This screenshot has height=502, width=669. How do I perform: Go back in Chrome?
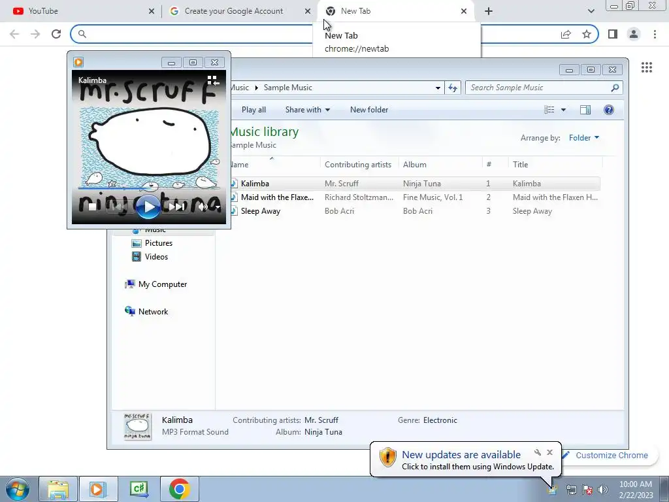14,34
